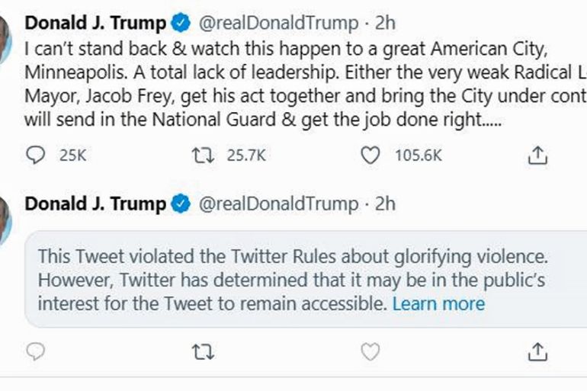Share the first tweet about Minneapolis
This screenshot has height=391, width=587.
tap(537, 155)
